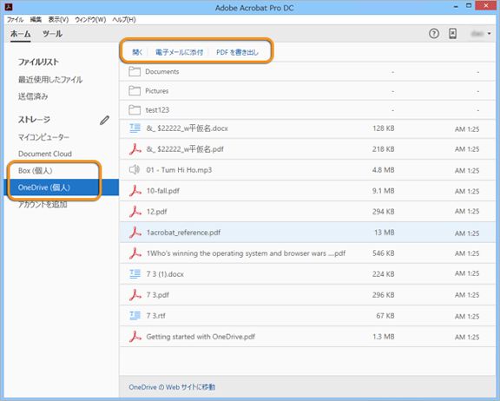Click the 294 KB size value
The height and width of the screenshot is (401, 500).
384,212
